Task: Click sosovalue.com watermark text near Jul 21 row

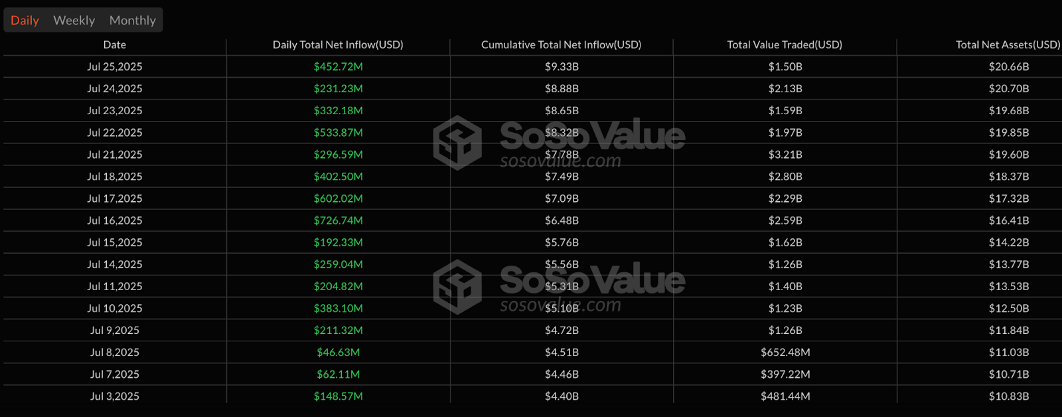Action: click(560, 161)
